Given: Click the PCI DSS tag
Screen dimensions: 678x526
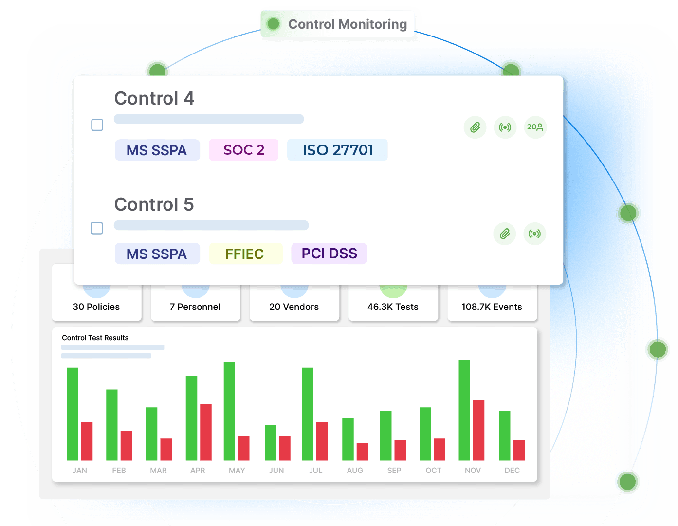Looking at the screenshot, I should click(x=329, y=254).
